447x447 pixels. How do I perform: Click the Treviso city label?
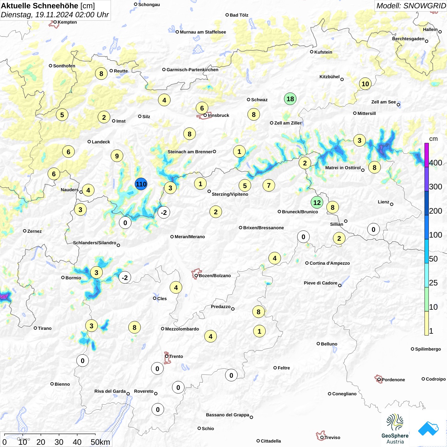tap(332, 437)
